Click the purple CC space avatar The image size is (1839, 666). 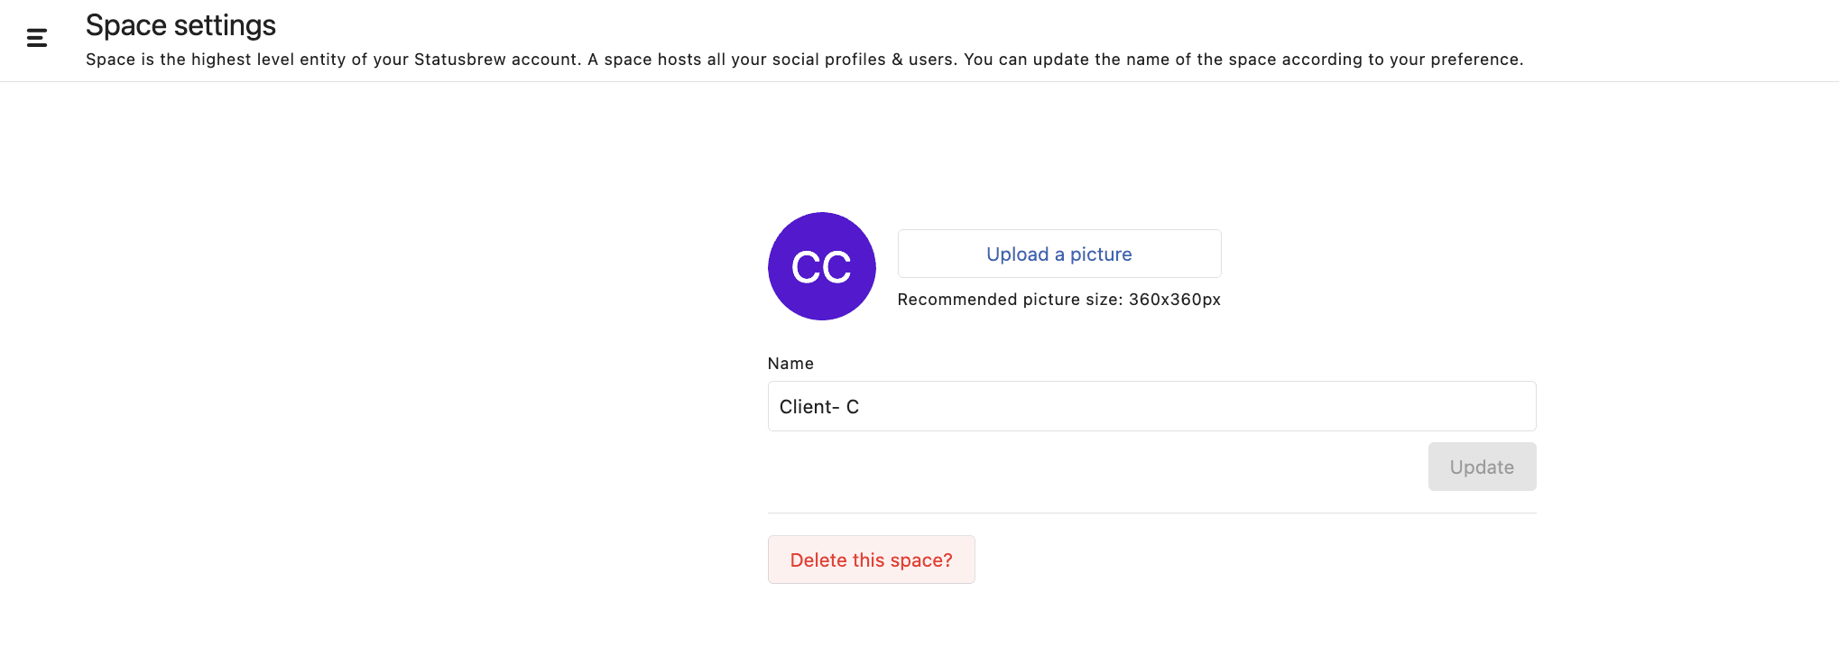[x=821, y=266]
